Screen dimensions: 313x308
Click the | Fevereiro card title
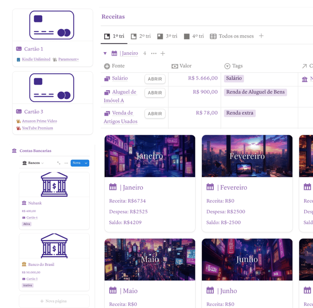tap(232, 188)
